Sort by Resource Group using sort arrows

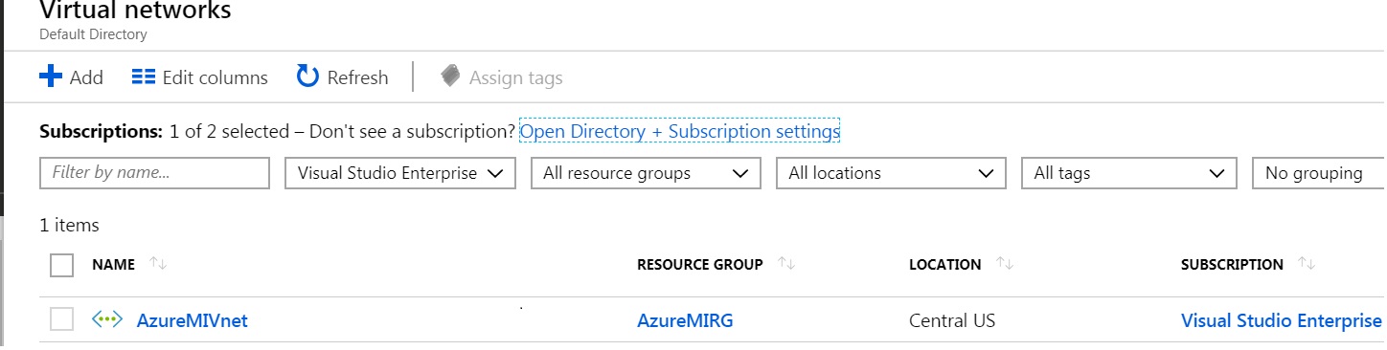click(x=787, y=264)
